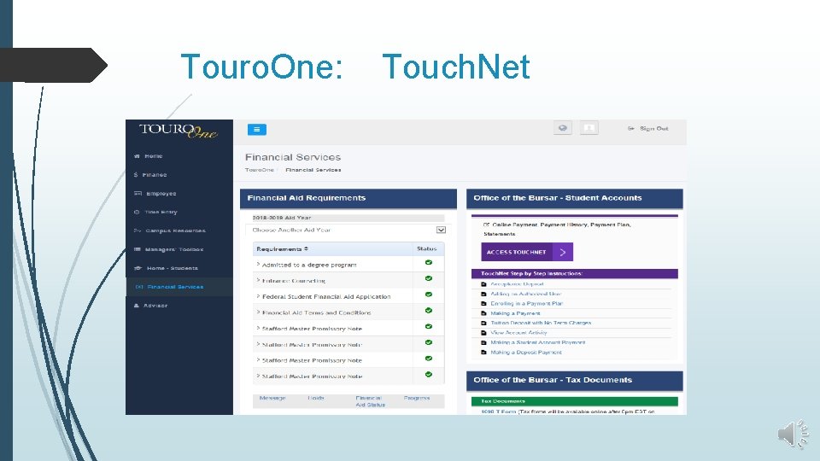Click the Campus Resources icon in sidebar

coord(138,230)
